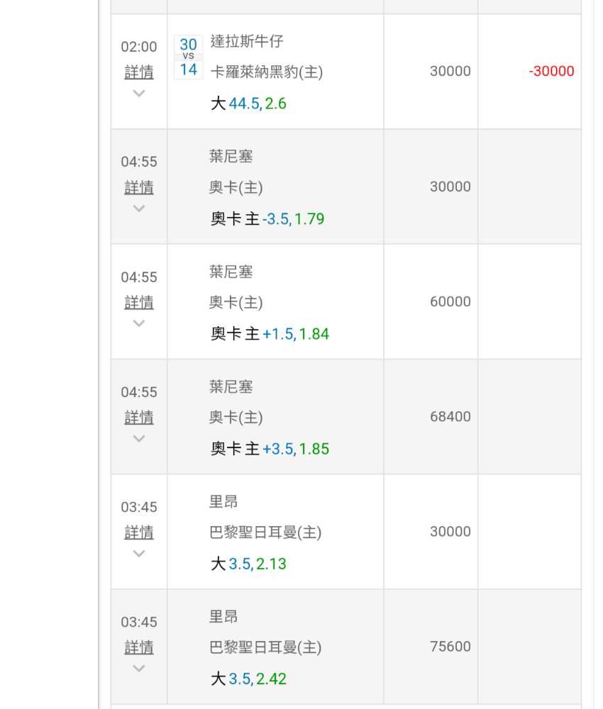The height and width of the screenshot is (709, 603).
Task: Click the -30000 result amount
Action: (551, 71)
